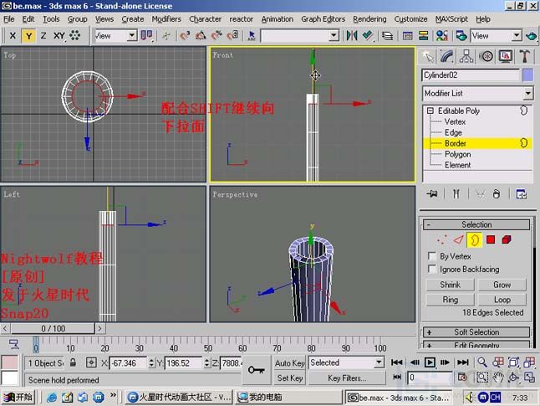This screenshot has width=540, height=406.
Task: Switch to the Utilities hammer tab
Action: pos(524,57)
